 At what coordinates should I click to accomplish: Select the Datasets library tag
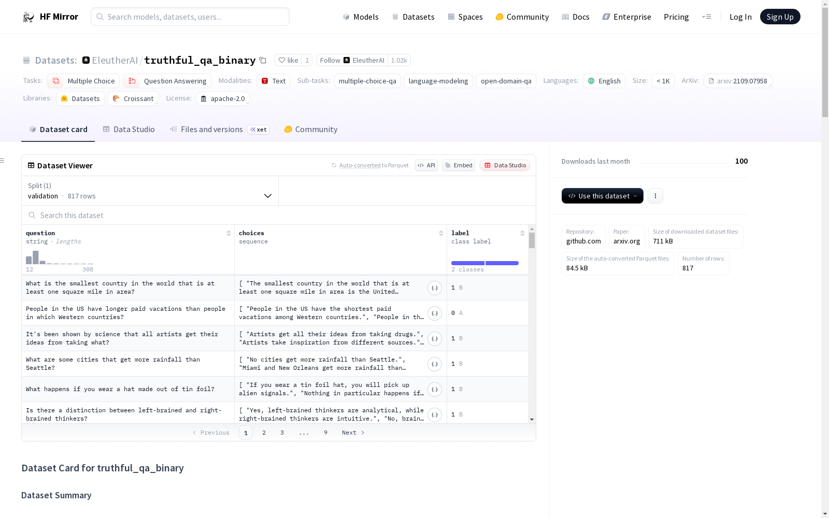tap(80, 98)
